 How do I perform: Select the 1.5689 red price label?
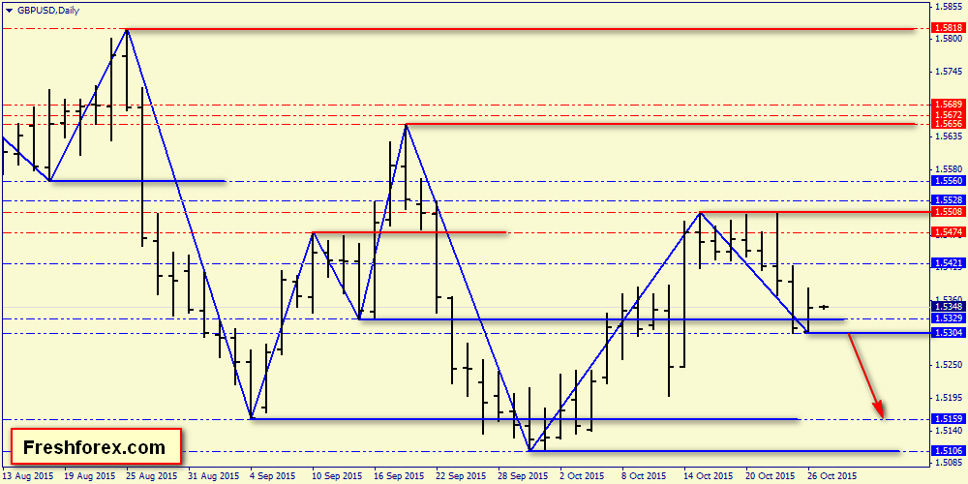pos(948,105)
